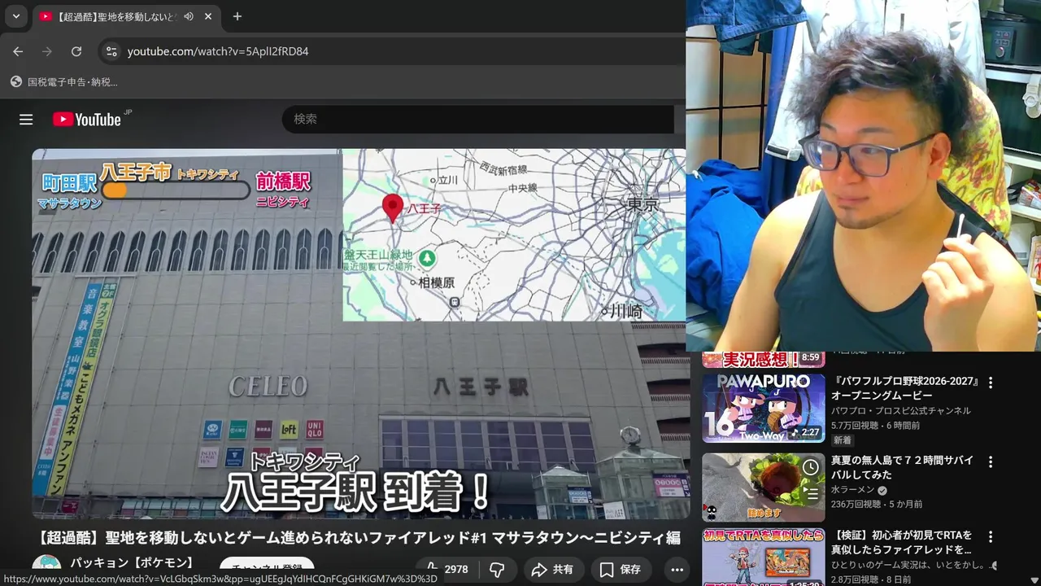Viewport: 1041px width, 586px height.
Task: Open the YouTube hamburger guide menu
Action: point(26,120)
